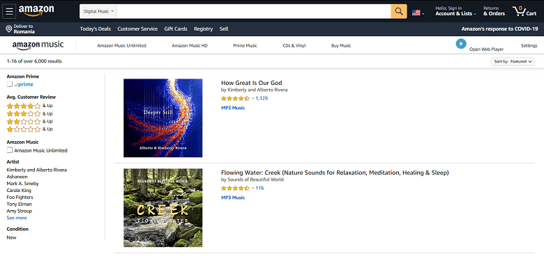The image size is (544, 256).
Task: Open the Sort by Featured dropdown
Action: tap(513, 62)
